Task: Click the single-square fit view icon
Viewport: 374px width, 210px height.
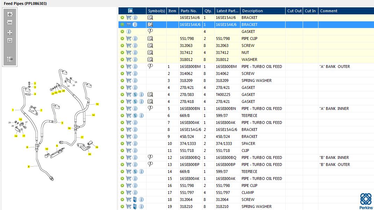Action: click(9, 41)
